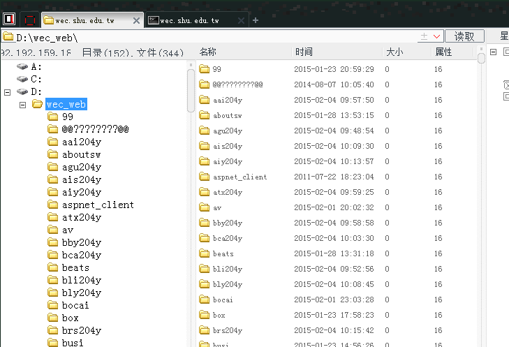Viewport: 509px width, 347px height.
Task: Click the box folder icon in the file list
Action: tap(204, 315)
